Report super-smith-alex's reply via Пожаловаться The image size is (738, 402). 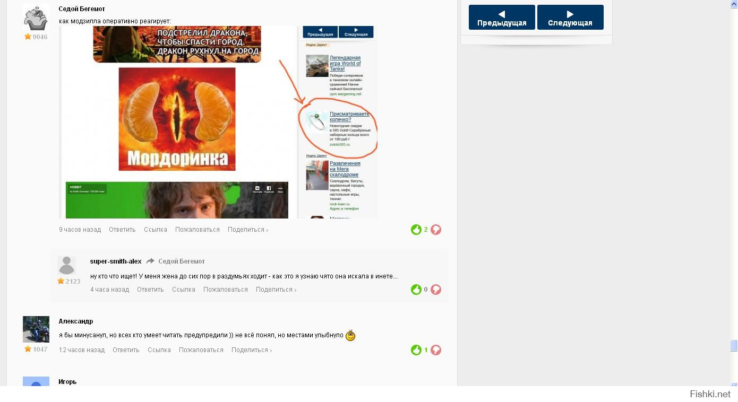[225, 290]
